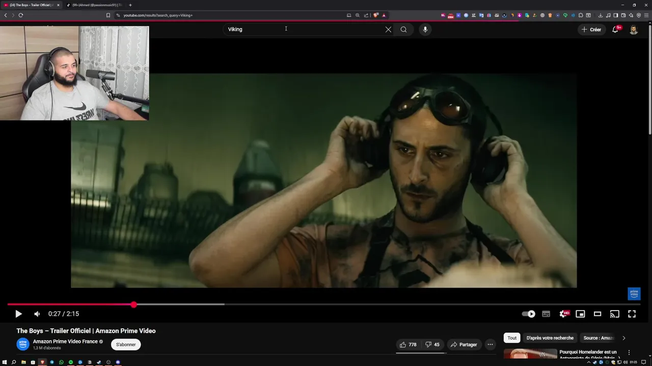Click the Prime Video watermark in the player
652x366 pixels.
[x=634, y=294]
